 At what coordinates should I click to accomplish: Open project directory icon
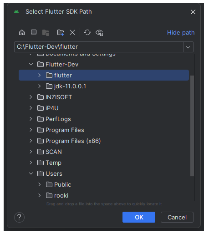46,33
